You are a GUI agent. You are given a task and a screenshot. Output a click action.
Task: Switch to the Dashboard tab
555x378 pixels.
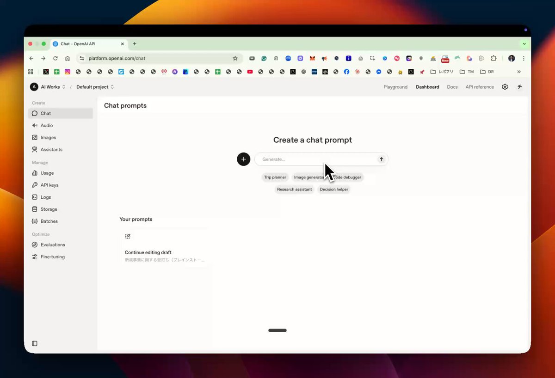(427, 87)
